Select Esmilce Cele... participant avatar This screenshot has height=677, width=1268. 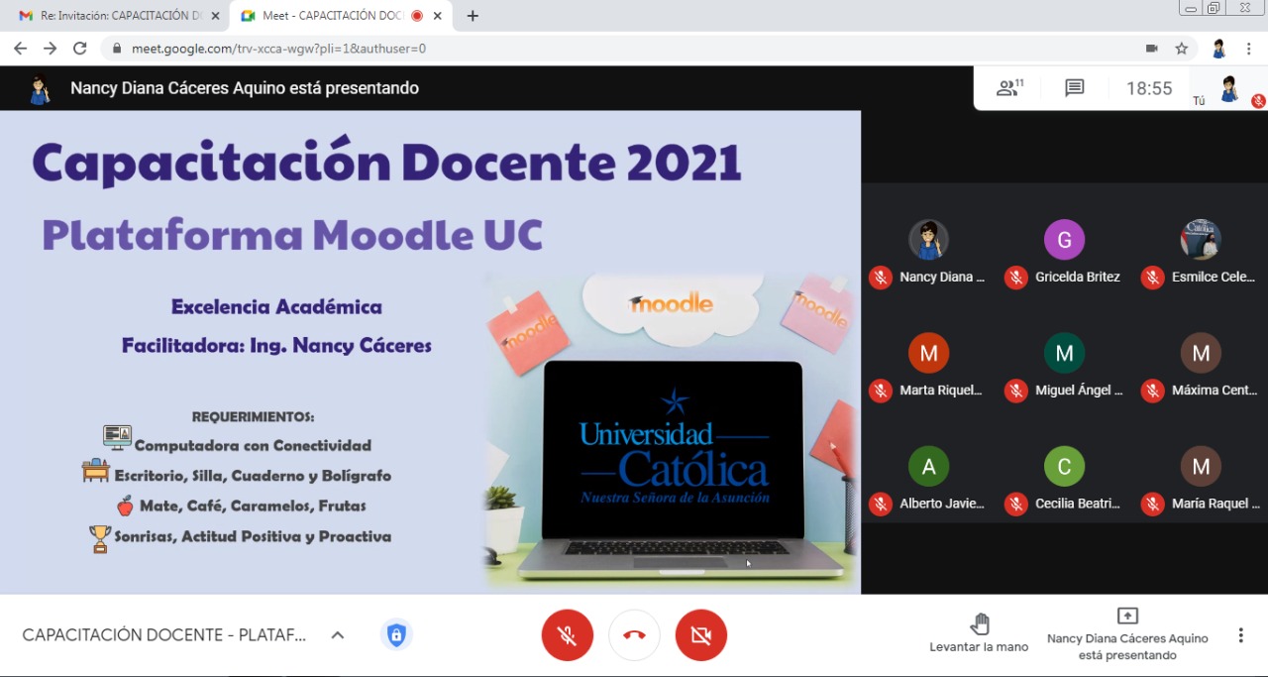click(x=1201, y=240)
